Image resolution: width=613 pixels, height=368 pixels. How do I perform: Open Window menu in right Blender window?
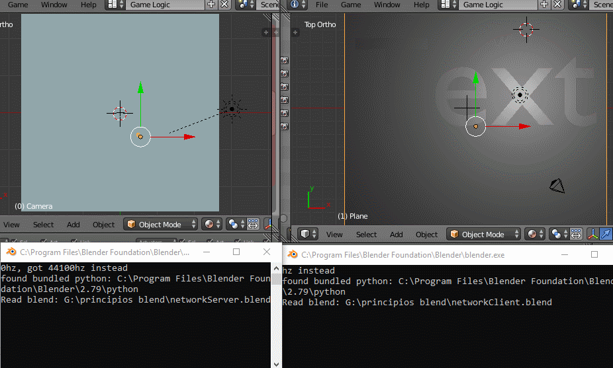[x=387, y=5]
